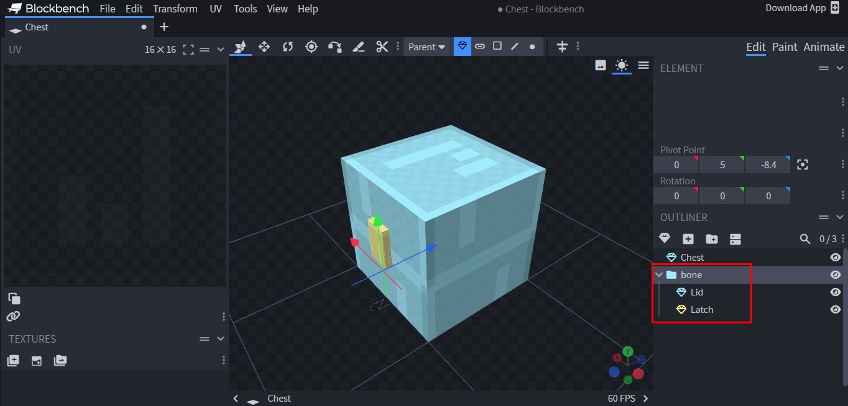Viewport: 848px width, 406px height.
Task: Collapse the UV panel
Action: click(x=220, y=50)
